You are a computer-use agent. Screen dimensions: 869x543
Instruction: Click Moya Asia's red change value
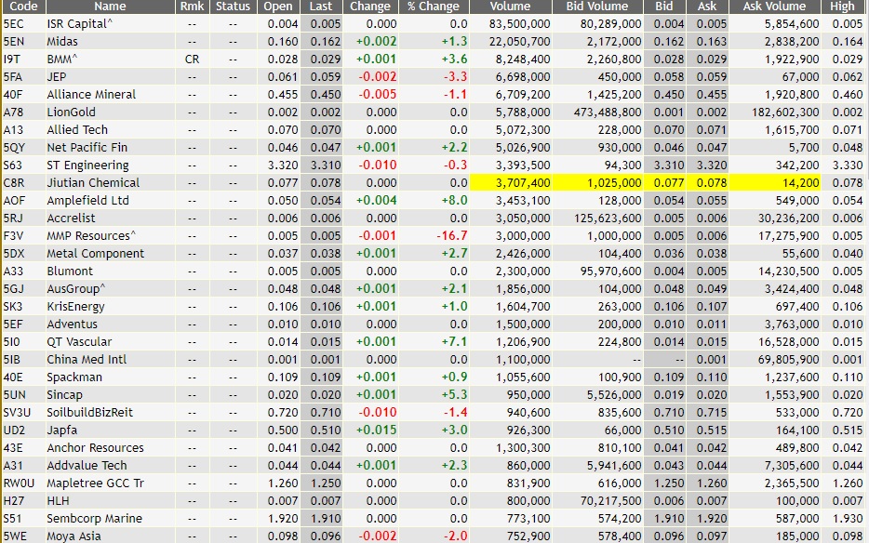pyautogui.click(x=377, y=536)
